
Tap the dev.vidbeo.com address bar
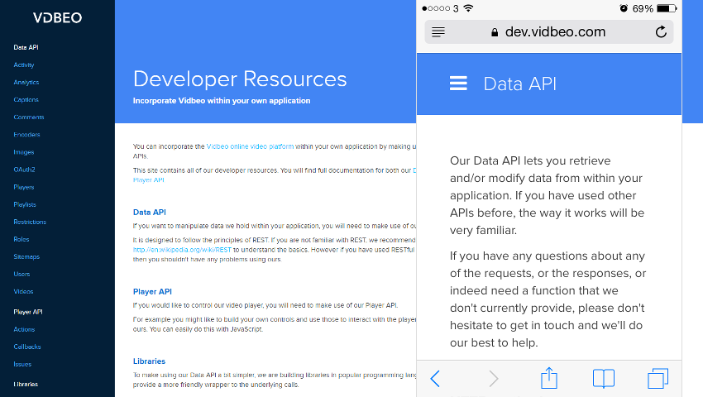549,32
